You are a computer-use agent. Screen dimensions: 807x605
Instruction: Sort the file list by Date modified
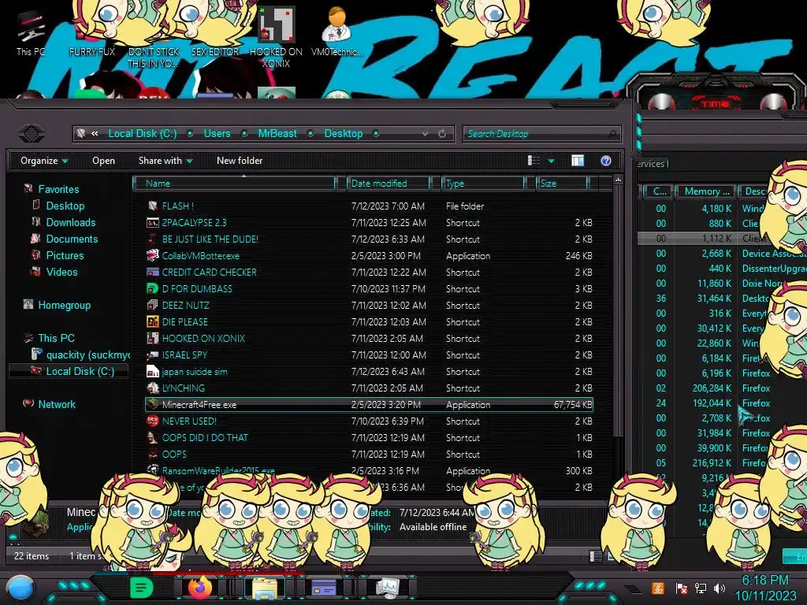[389, 184]
